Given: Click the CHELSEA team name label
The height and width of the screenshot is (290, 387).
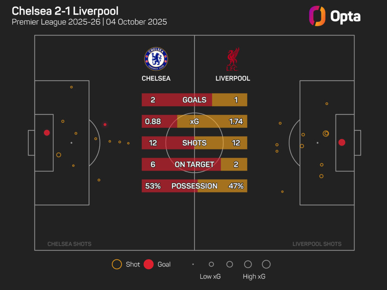Looking at the screenshot, I should point(156,79).
